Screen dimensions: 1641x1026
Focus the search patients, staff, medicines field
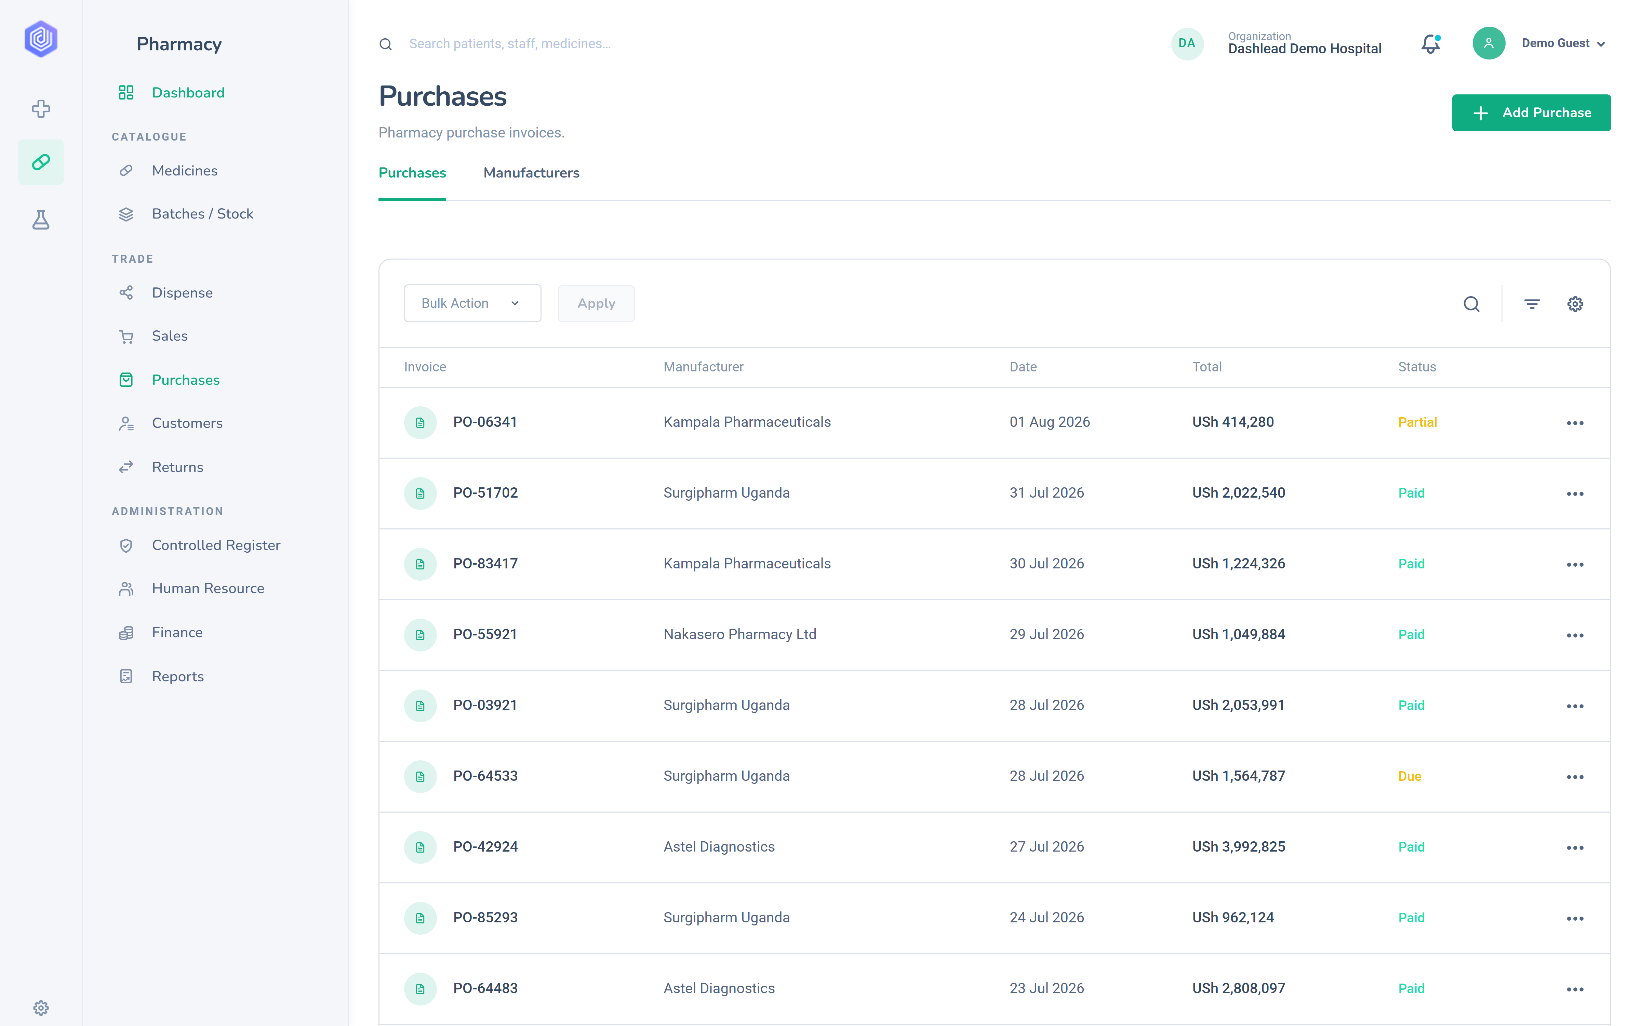click(510, 43)
